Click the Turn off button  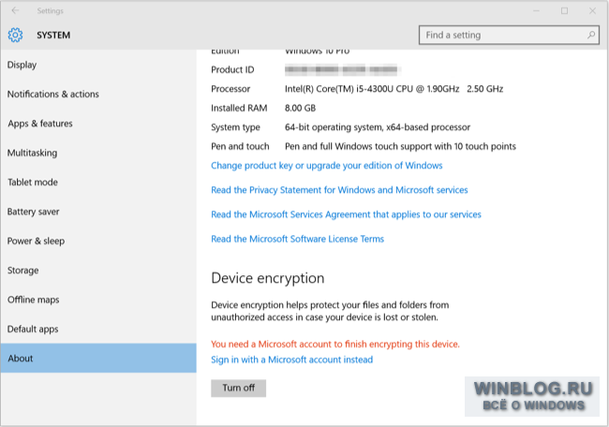pos(239,389)
